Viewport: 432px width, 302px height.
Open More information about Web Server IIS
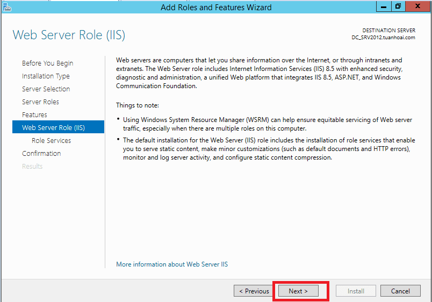point(172,264)
